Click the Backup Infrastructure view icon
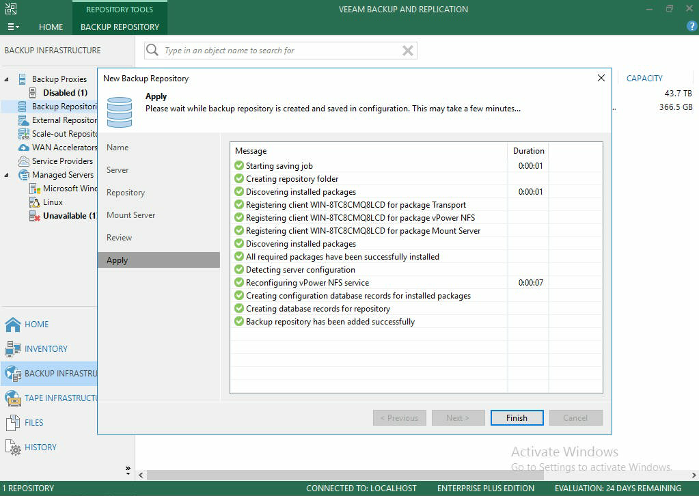The image size is (699, 496). point(12,374)
